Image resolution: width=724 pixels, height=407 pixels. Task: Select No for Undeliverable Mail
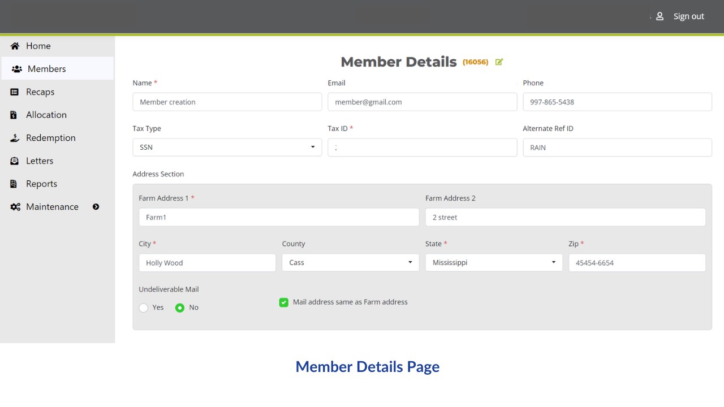pyautogui.click(x=180, y=308)
